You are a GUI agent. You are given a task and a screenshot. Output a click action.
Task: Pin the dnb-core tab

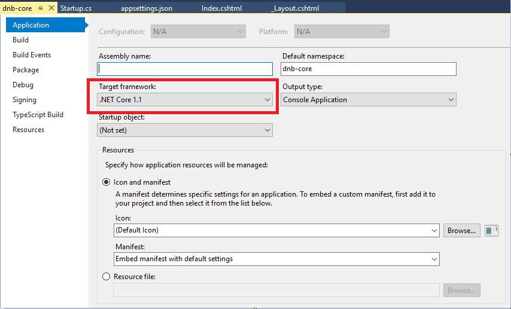(41, 8)
